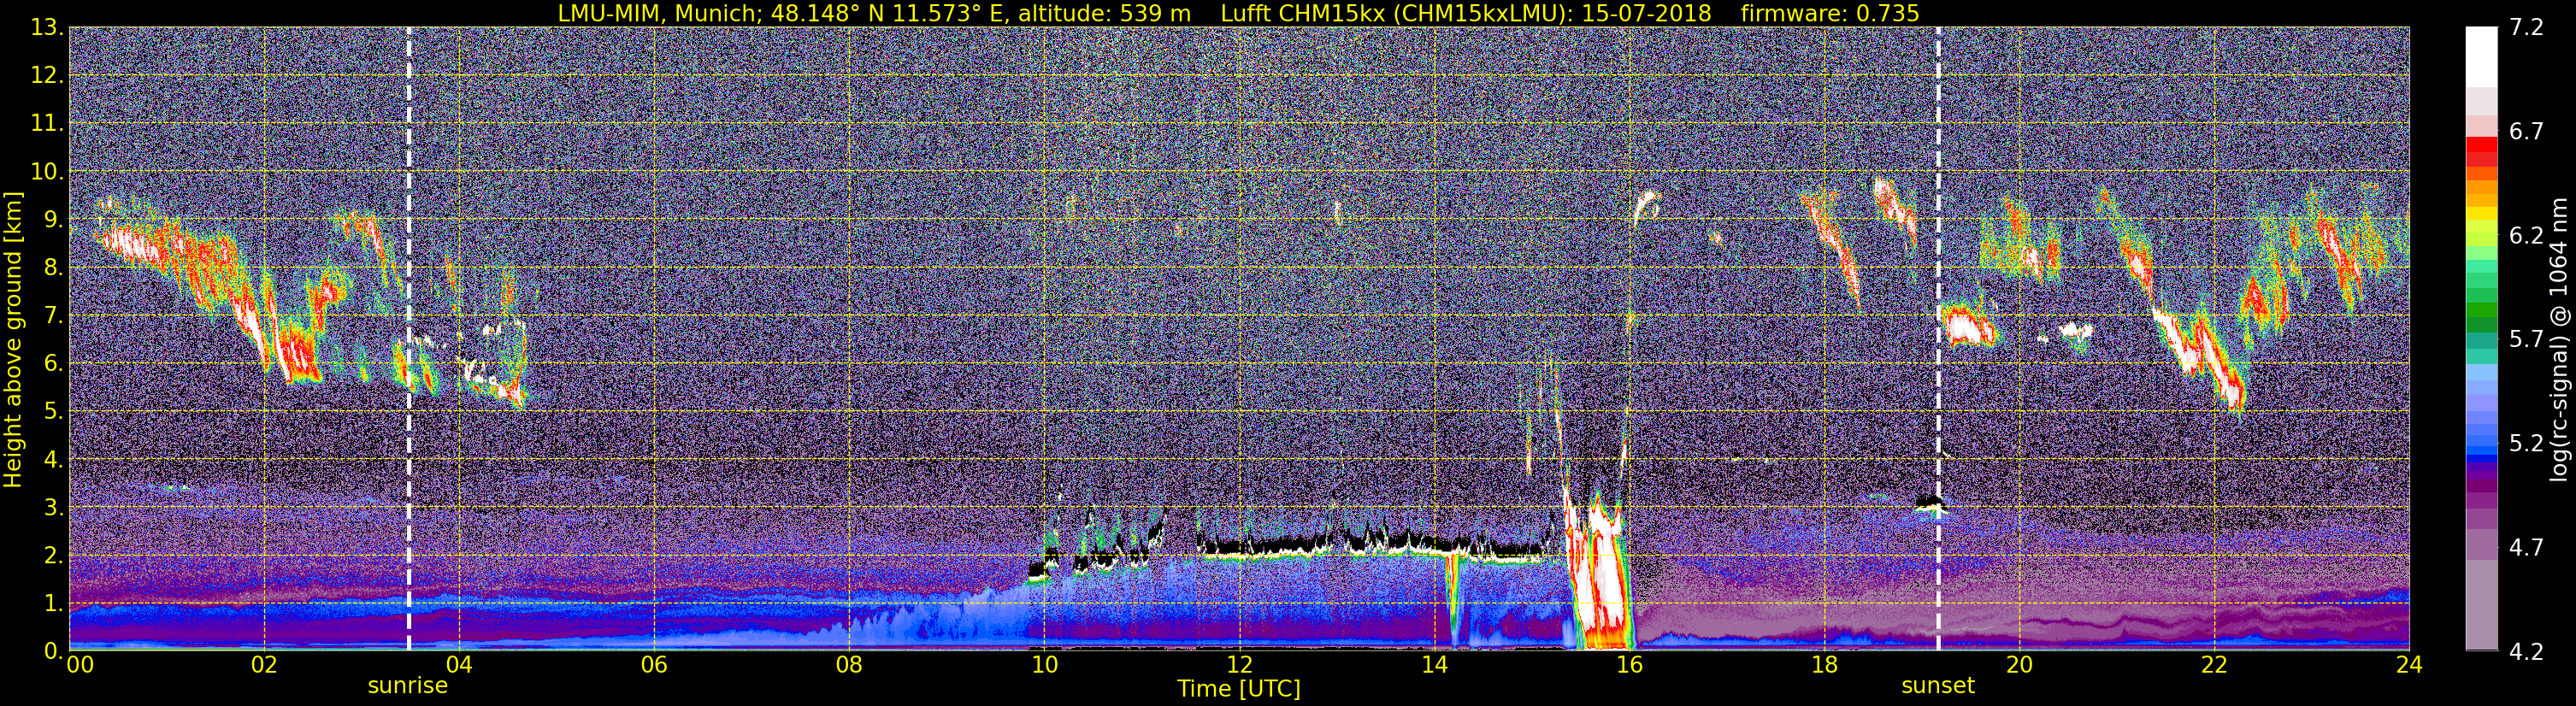Click the height axis tick label 3

[52, 508]
